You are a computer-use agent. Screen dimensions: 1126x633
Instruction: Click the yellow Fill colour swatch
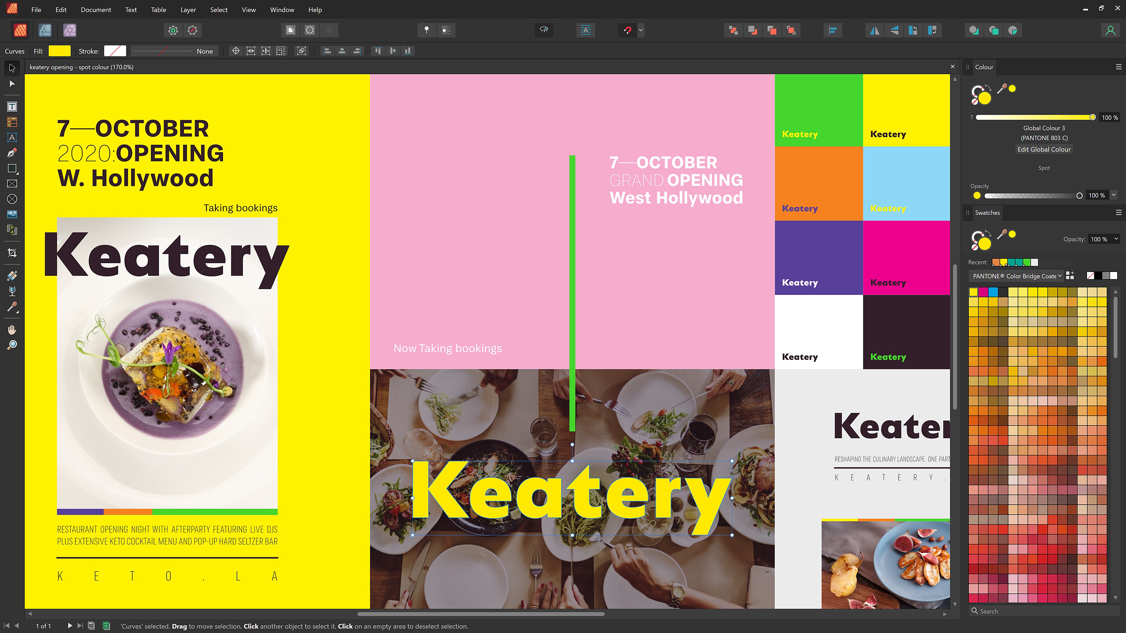(x=60, y=51)
